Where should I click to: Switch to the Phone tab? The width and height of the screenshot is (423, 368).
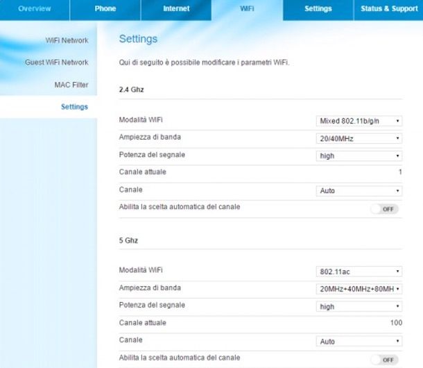tap(105, 9)
